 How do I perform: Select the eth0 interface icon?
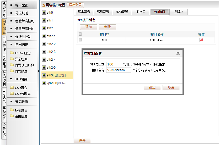click(44, 13)
